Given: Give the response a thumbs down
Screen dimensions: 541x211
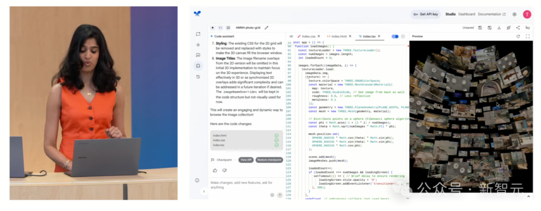Looking at the screenshot, I should (x=224, y=170).
